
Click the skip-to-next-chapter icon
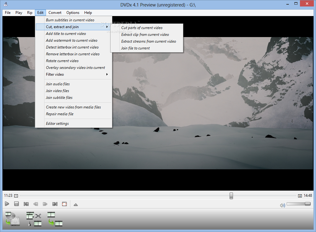pyautogui.click(x=55, y=204)
